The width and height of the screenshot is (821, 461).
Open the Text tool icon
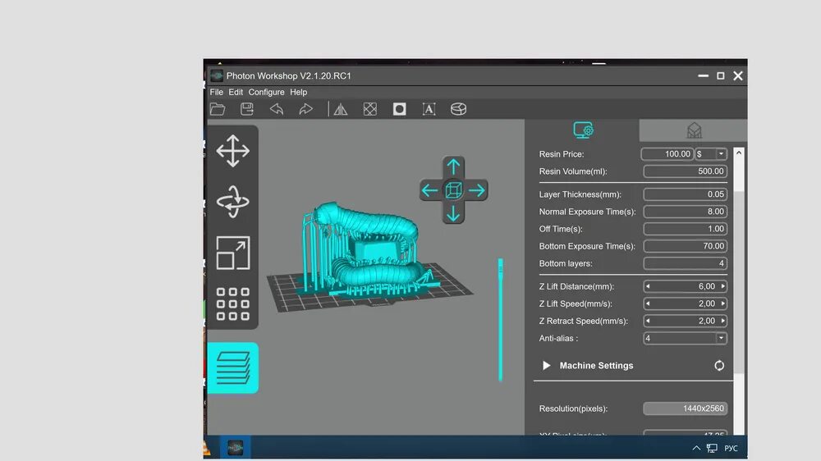(x=429, y=109)
